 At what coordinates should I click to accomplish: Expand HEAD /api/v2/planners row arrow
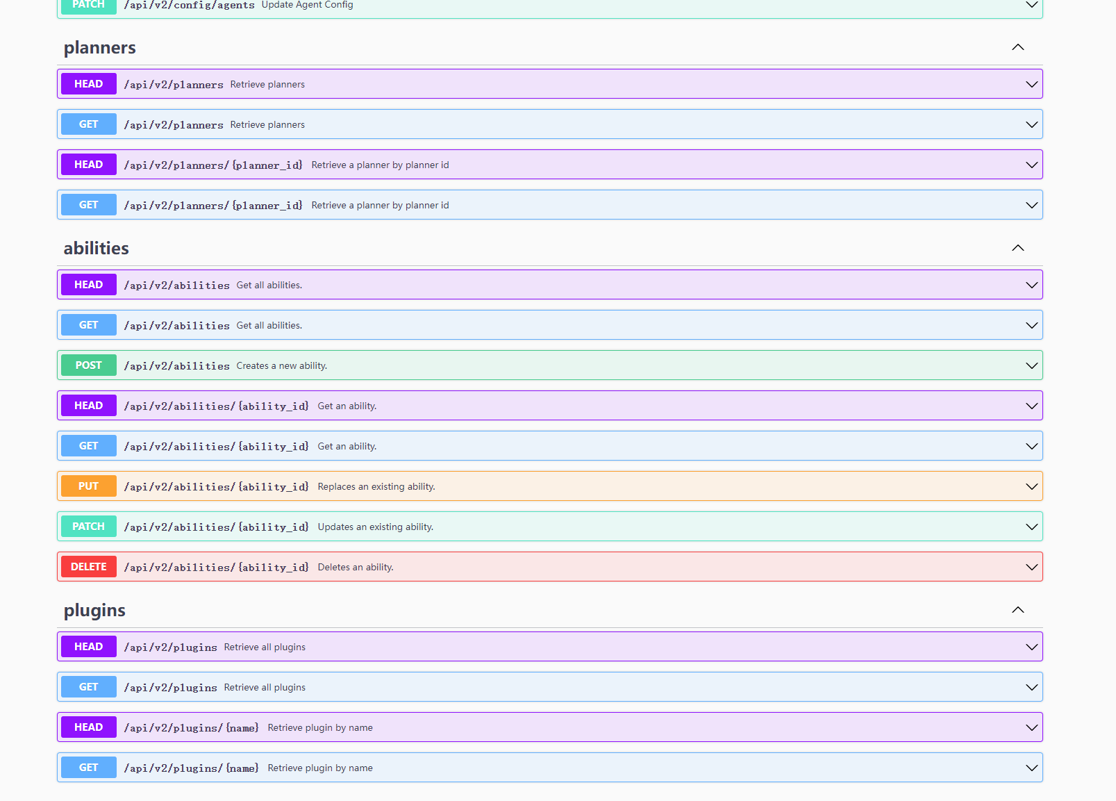[x=1031, y=84]
